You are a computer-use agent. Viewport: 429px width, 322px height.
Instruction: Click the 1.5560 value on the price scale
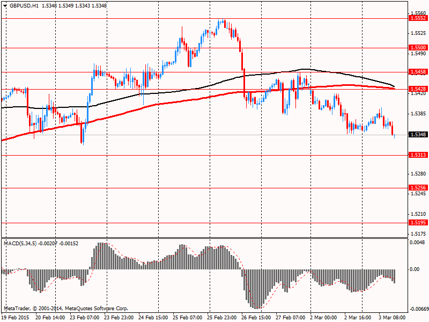[418, 13]
